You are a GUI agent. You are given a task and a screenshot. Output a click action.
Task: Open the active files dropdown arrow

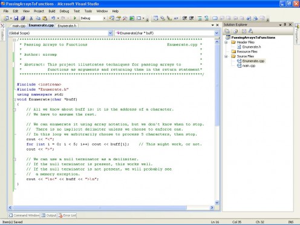click(x=212, y=25)
